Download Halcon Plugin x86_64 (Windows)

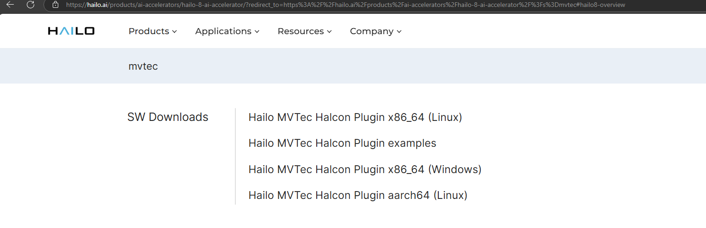pos(365,169)
